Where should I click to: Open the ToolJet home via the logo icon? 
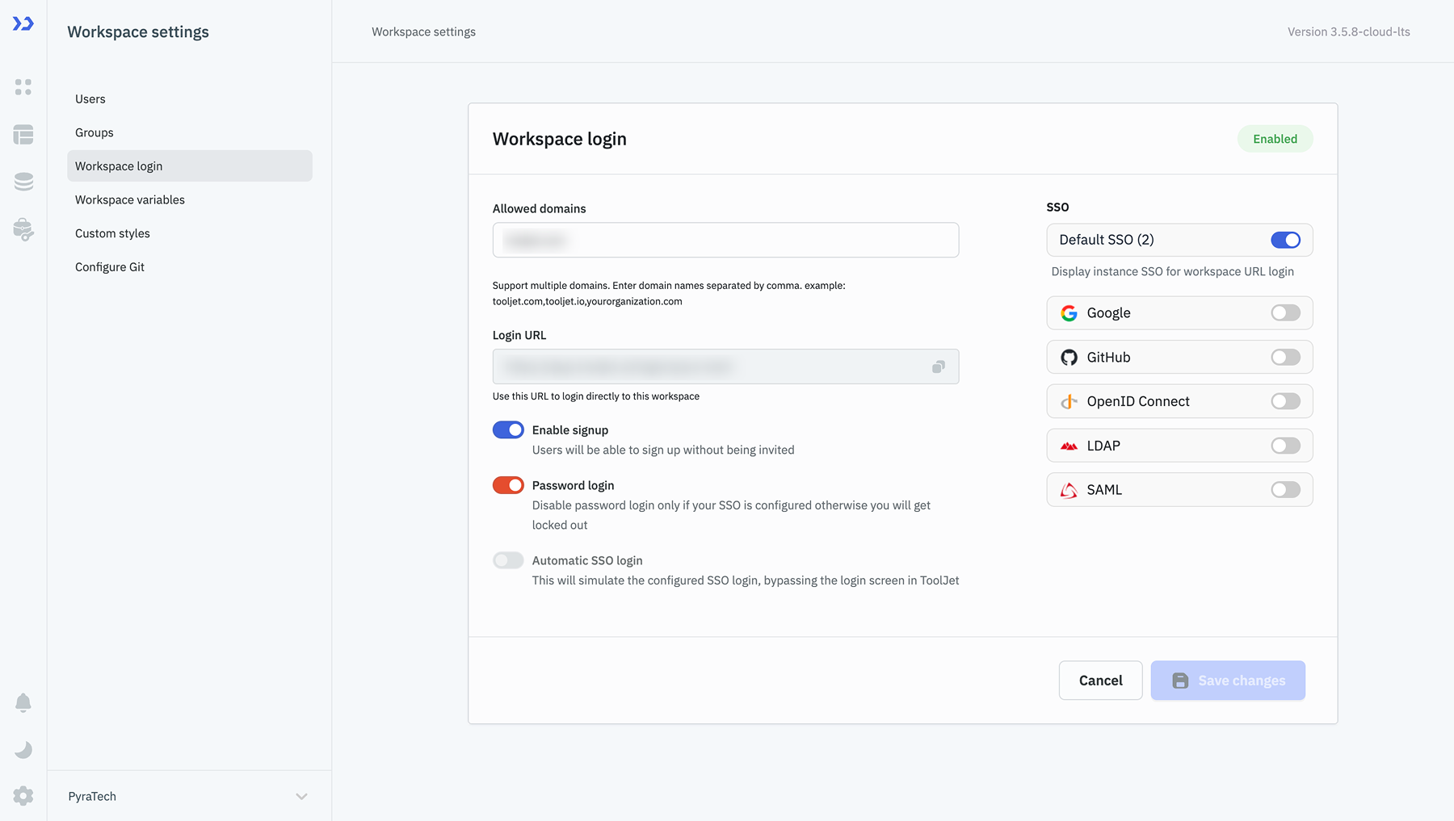point(23,23)
